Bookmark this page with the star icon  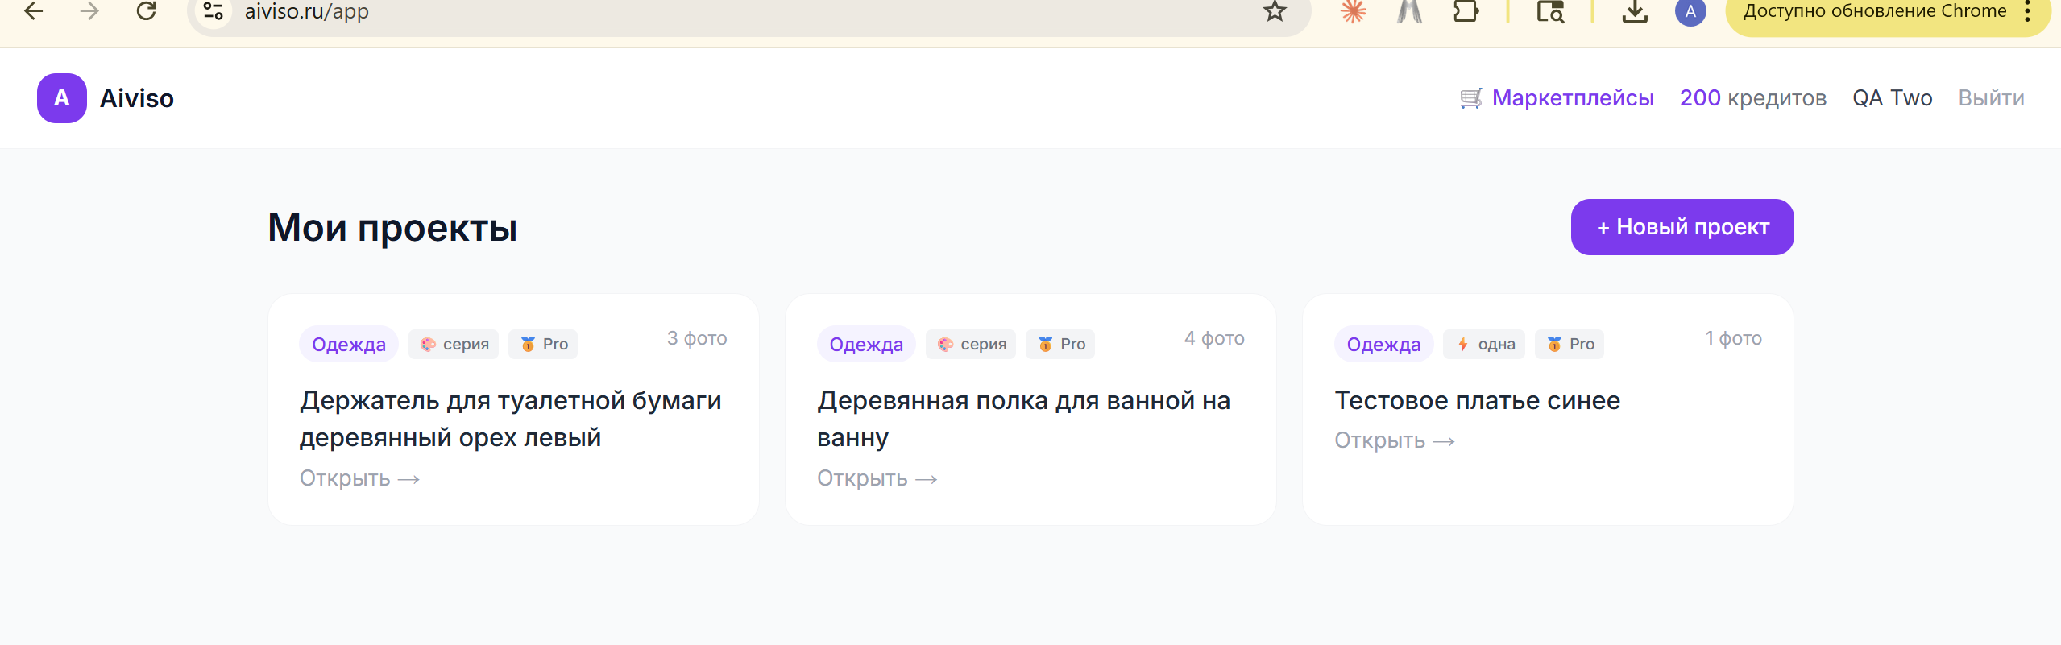click(x=1275, y=11)
